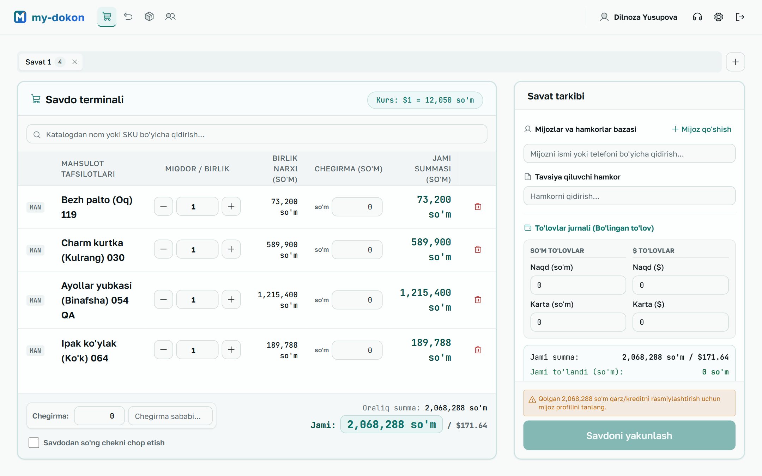Select the Savat 1 tab

38,62
